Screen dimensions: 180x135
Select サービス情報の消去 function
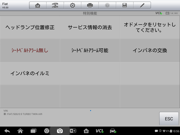[x=90, y=27]
